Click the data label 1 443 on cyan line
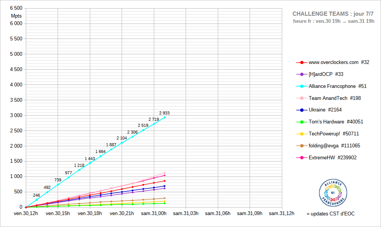The image size is (381, 227). [x=90, y=159]
